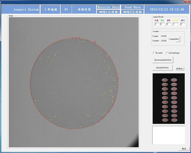
Task: Open the Environment Form
Action: [x=163, y=60]
